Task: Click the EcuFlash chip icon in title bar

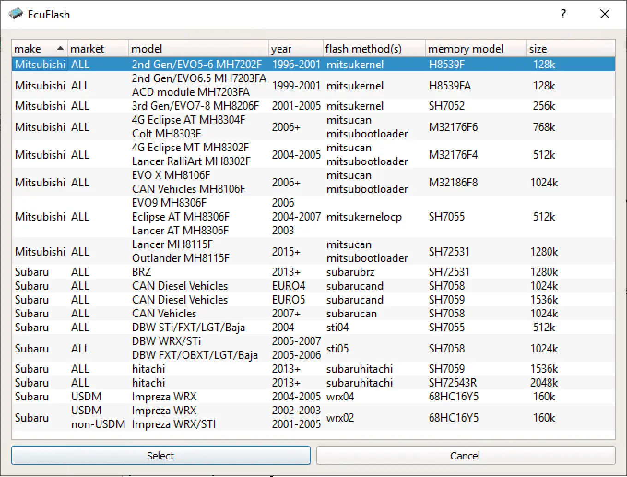Action: pos(16,14)
